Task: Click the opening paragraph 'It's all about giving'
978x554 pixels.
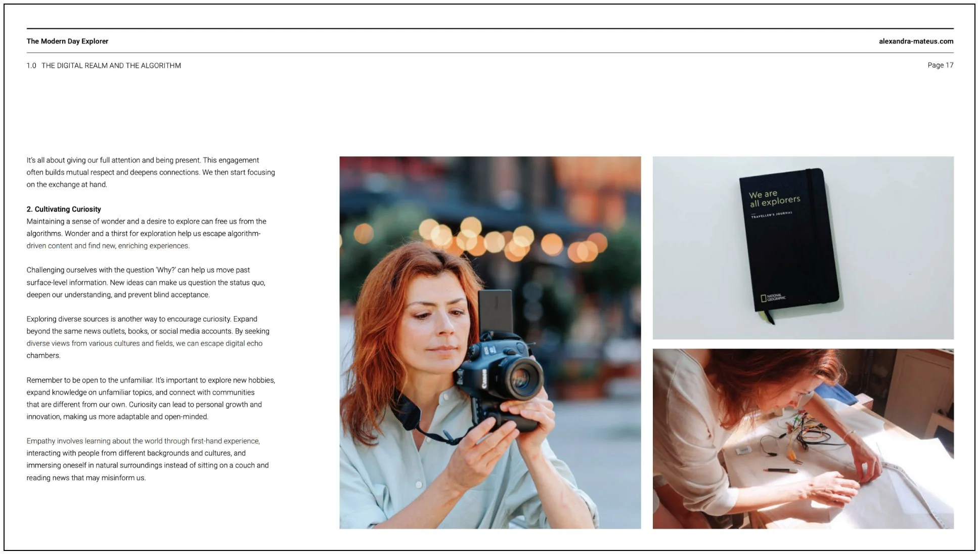Action: click(151, 172)
